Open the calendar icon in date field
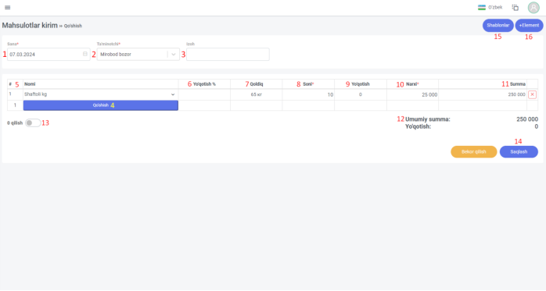Image resolution: width=546 pixels, height=291 pixels. (85, 54)
